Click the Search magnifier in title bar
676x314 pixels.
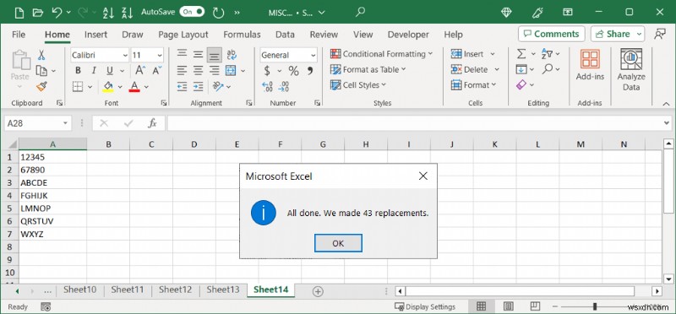click(x=360, y=12)
